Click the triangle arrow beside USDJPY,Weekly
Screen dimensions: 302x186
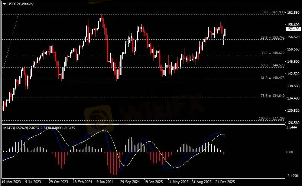point(4,4)
